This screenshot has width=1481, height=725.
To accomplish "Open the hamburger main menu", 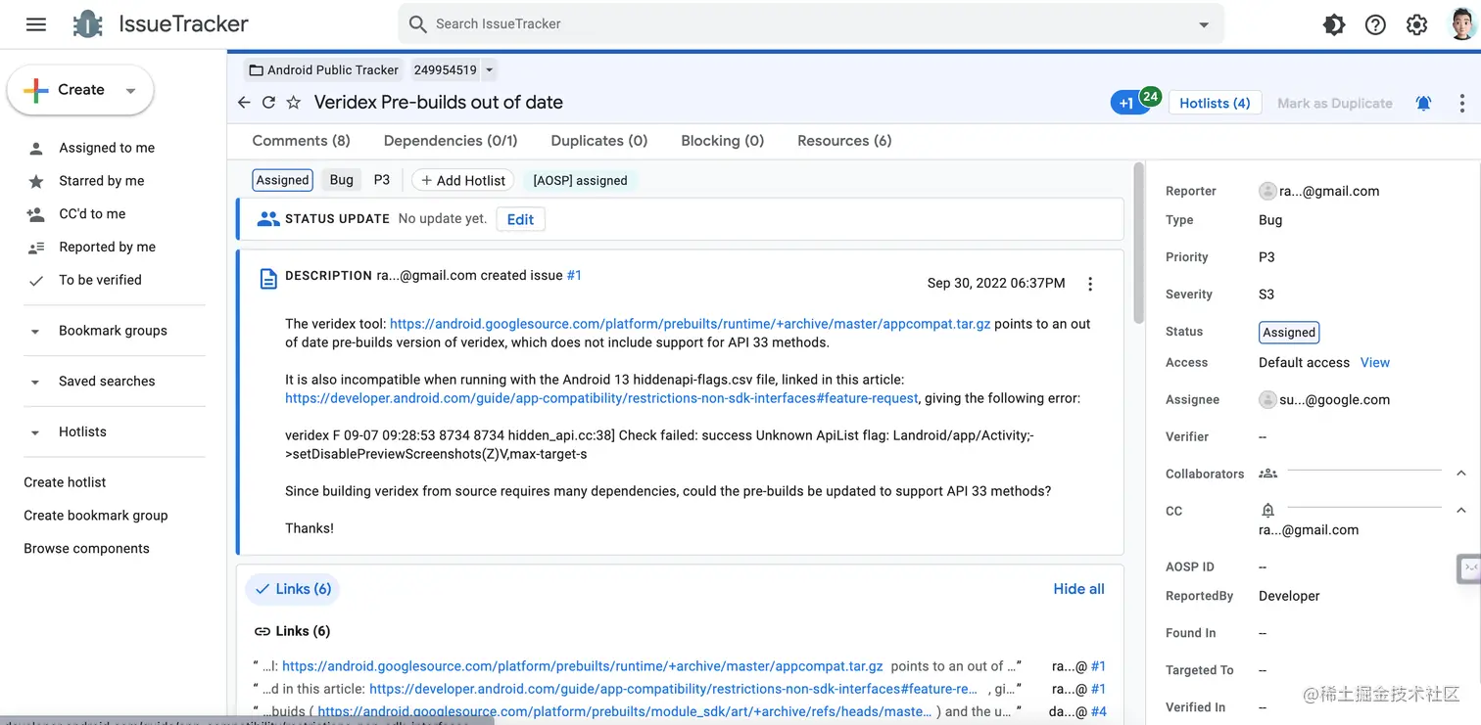I will coord(36,24).
